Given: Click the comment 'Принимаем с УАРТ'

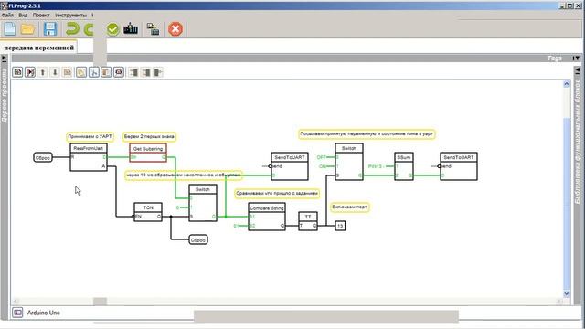Looking at the screenshot, I should (x=90, y=137).
